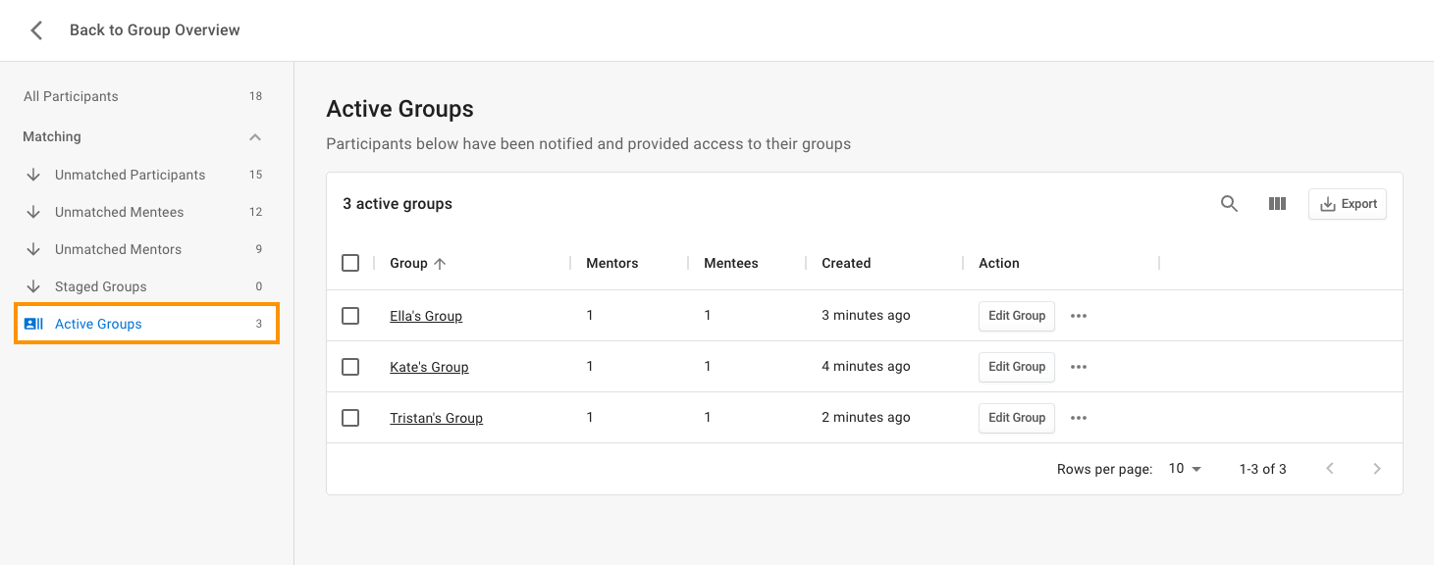
Task: Go to previous page arrow
Action: click(1330, 469)
